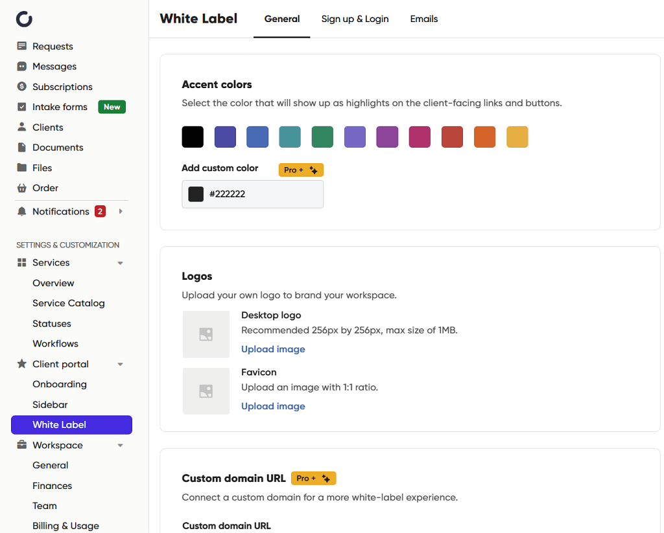Click the Workspace briefcase icon
664x533 pixels.
click(x=21, y=445)
